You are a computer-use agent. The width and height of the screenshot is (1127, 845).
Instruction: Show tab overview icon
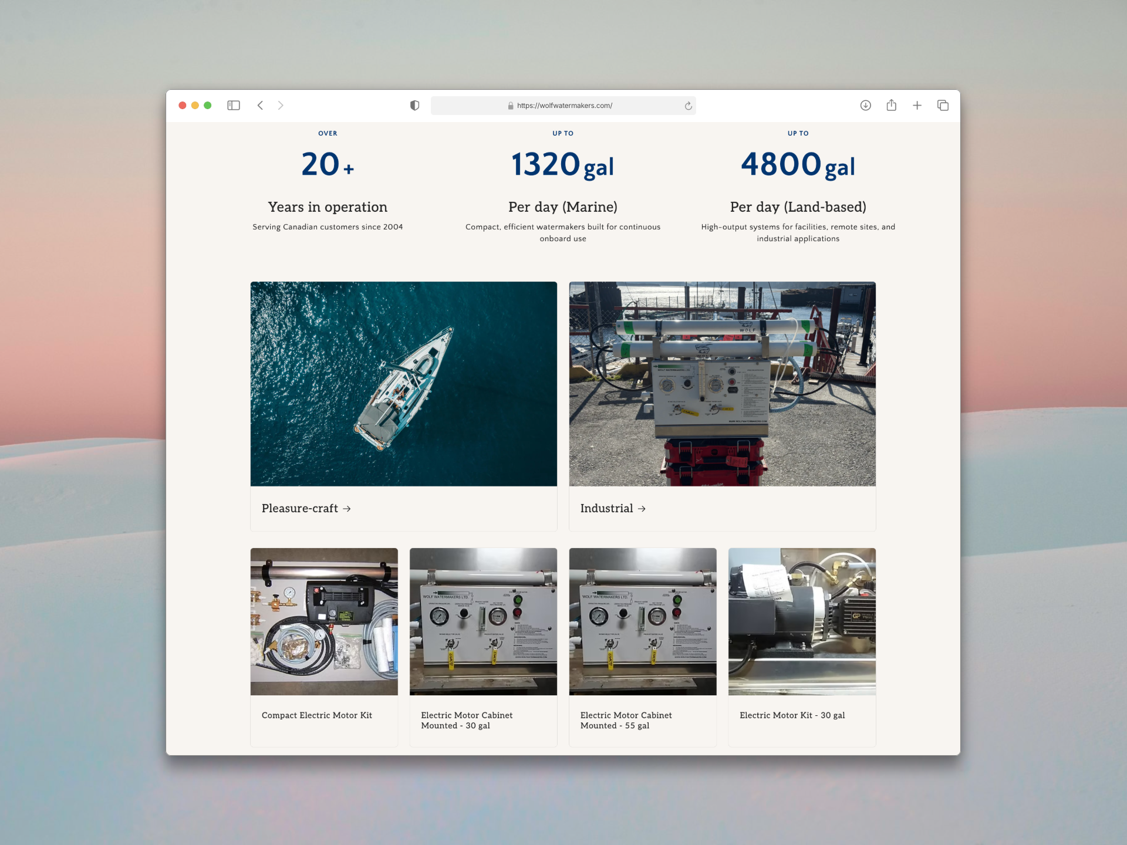click(x=943, y=106)
